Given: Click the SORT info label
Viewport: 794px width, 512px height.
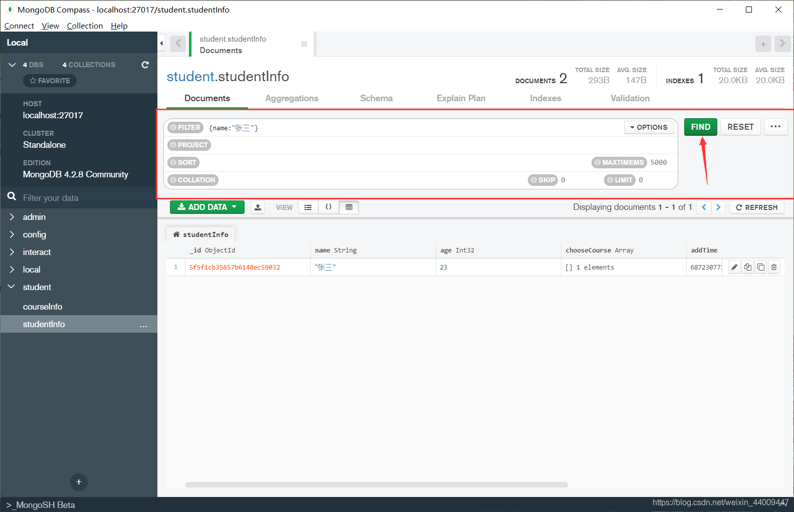Looking at the screenshot, I should point(183,162).
